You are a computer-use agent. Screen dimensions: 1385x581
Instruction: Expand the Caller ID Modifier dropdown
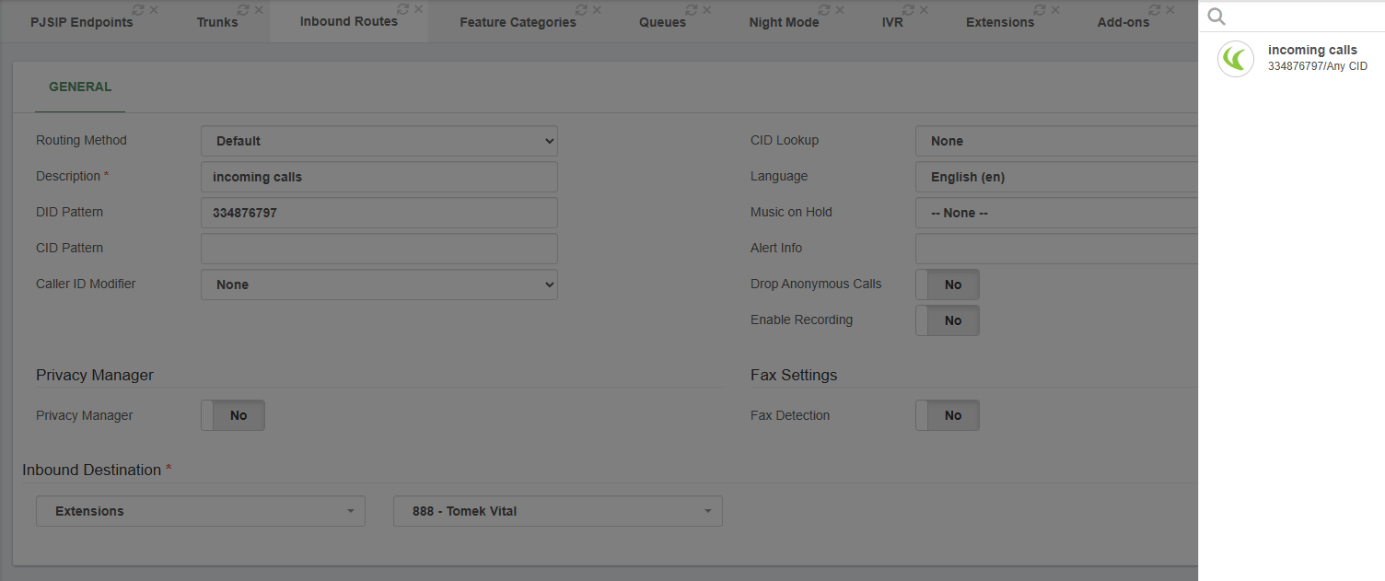coord(378,285)
